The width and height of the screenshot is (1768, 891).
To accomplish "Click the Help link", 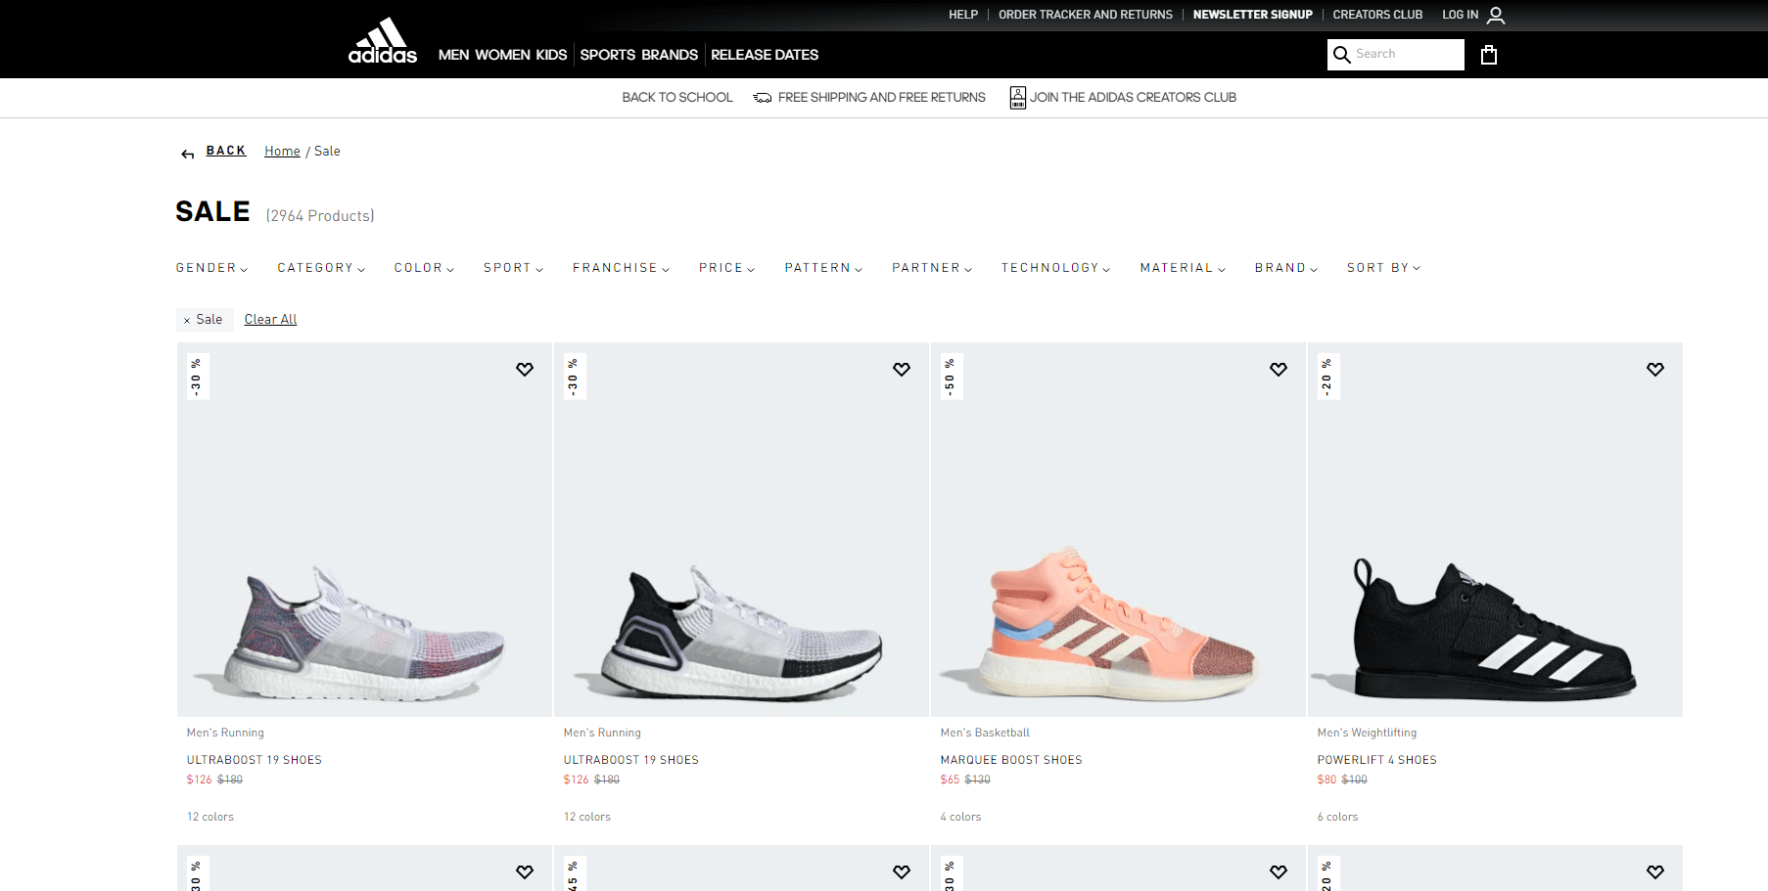I will [x=963, y=15].
